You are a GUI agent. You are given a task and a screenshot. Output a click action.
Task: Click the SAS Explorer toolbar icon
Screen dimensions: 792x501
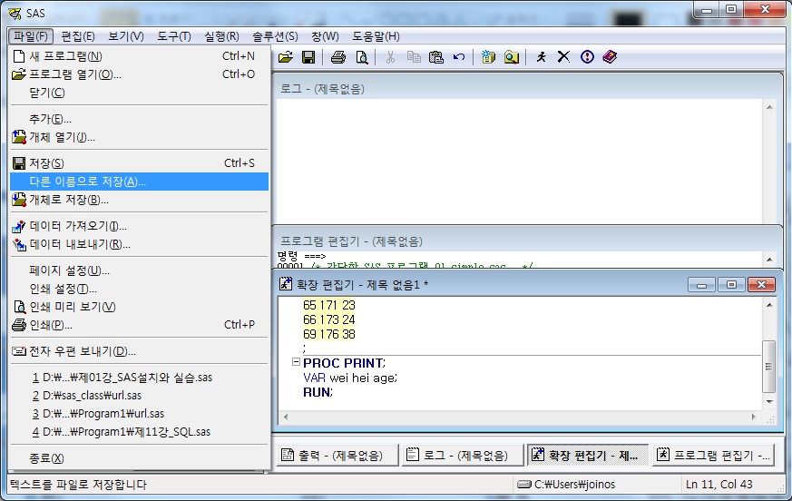511,57
